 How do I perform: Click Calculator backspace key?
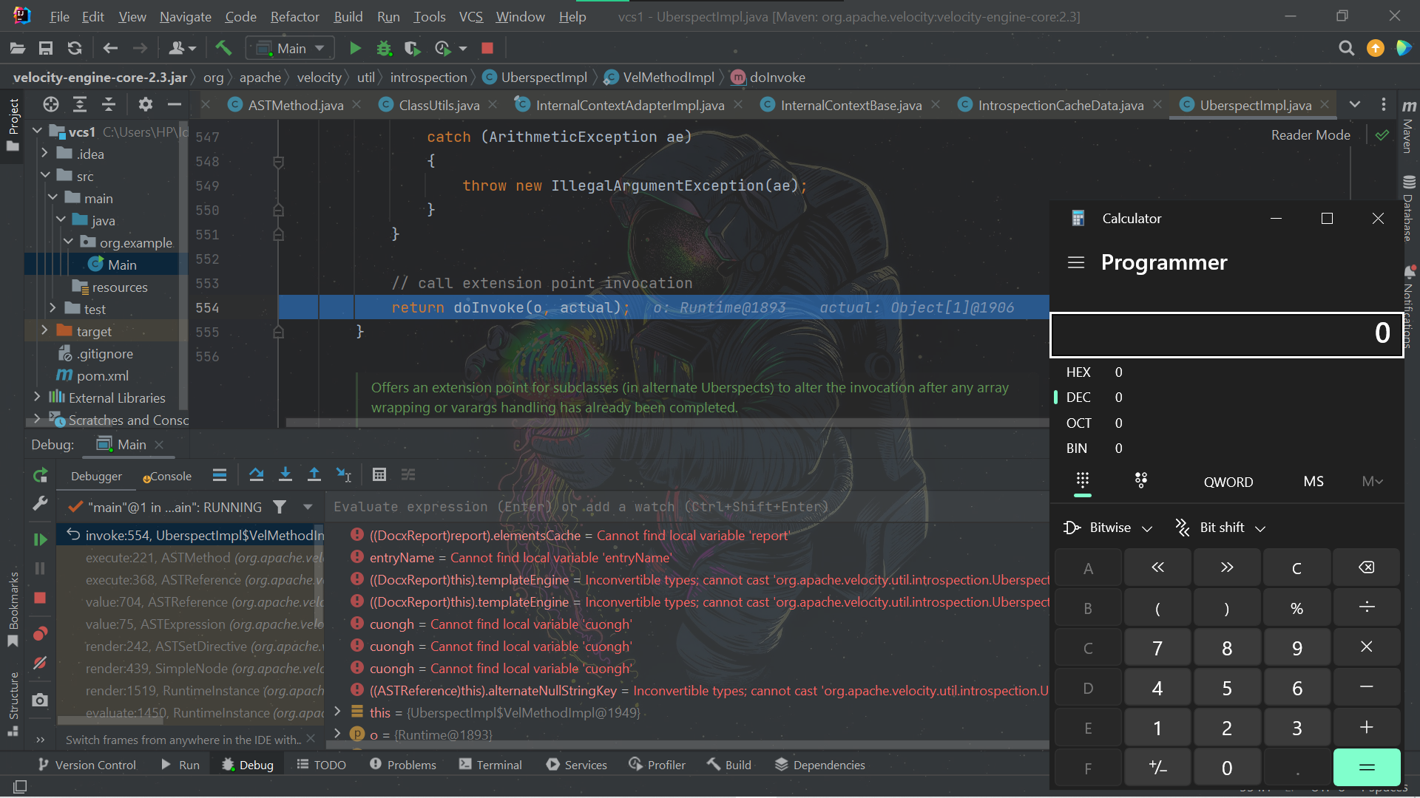[1367, 567]
